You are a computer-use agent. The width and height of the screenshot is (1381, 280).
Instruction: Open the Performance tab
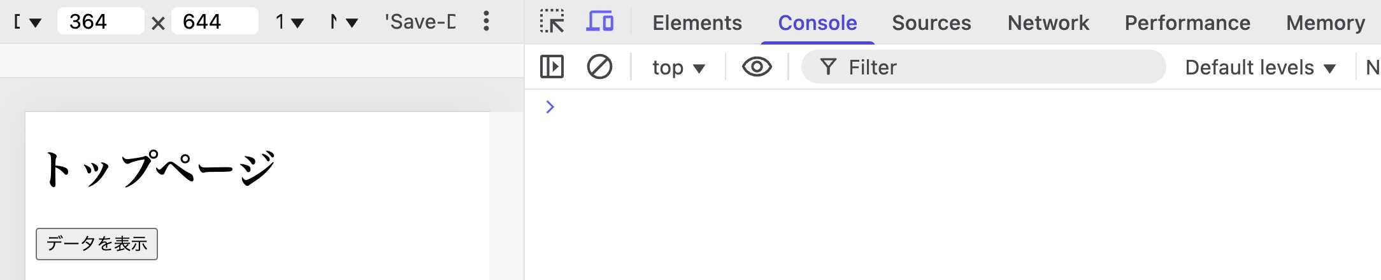click(1187, 23)
